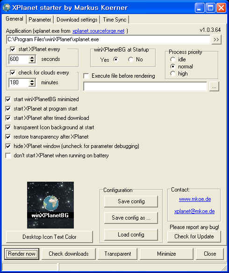Increase cloud check minutes with up arrow
The image size is (229, 273).
tap(32, 81)
